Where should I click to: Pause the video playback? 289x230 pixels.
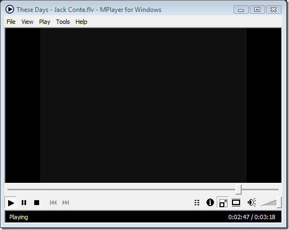coord(24,203)
